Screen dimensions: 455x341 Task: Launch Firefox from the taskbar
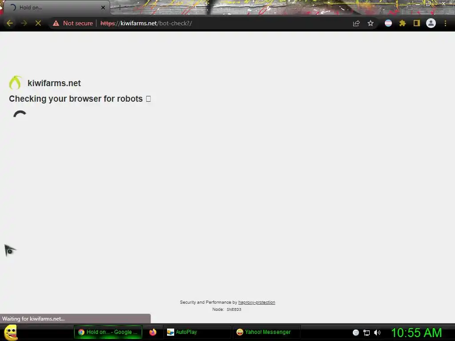[x=153, y=332]
